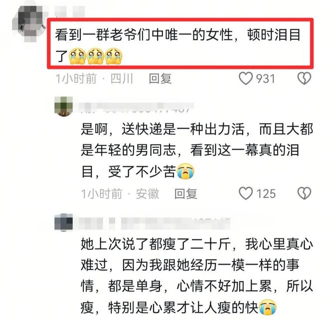329x320 pixels.
Task: Like the 安徽 reply with 125 likes
Action: tap(246, 193)
